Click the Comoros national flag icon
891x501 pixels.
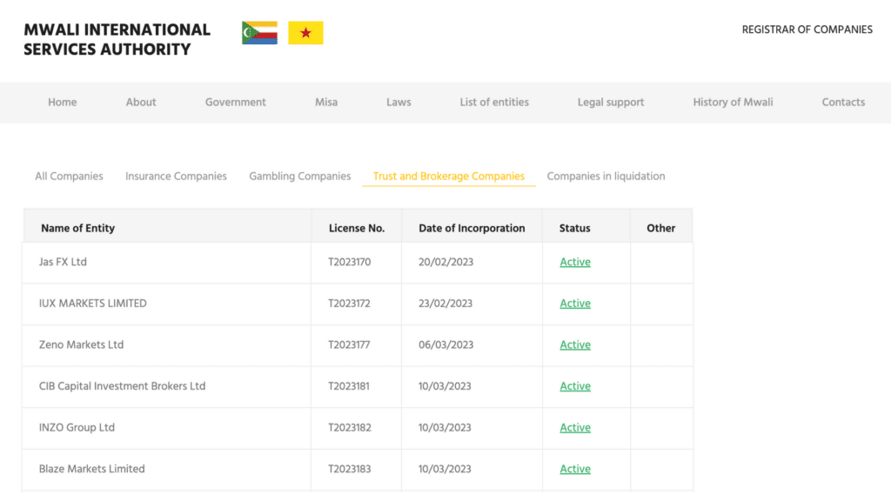(x=259, y=33)
